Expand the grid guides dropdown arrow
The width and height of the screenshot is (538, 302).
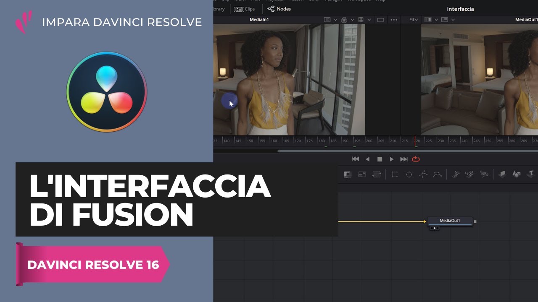(369, 20)
